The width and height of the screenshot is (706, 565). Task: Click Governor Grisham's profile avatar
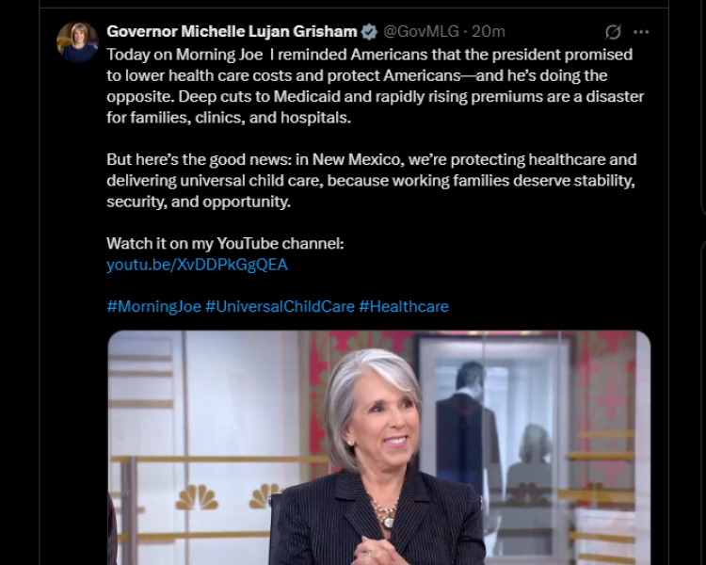[77, 42]
